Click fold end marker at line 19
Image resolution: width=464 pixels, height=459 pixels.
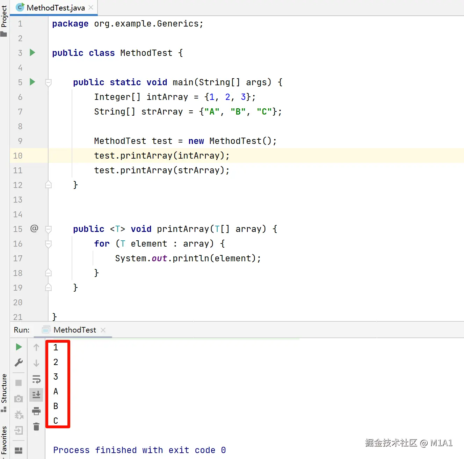pos(49,287)
